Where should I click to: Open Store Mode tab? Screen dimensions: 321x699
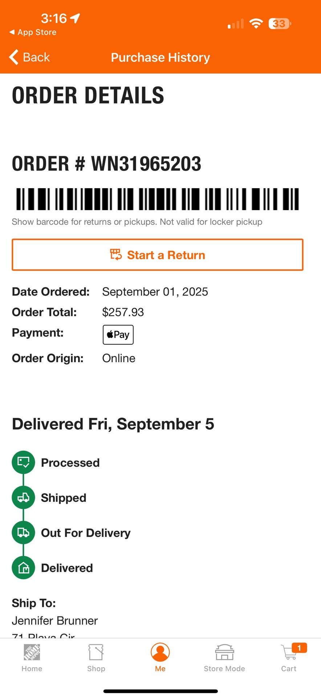[x=224, y=657]
